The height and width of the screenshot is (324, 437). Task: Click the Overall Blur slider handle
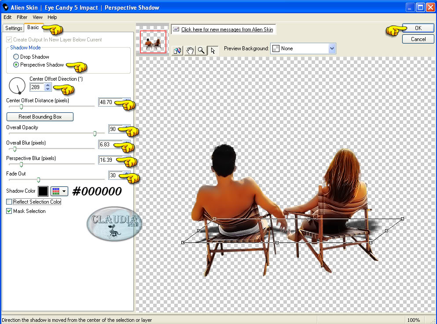(x=15, y=149)
